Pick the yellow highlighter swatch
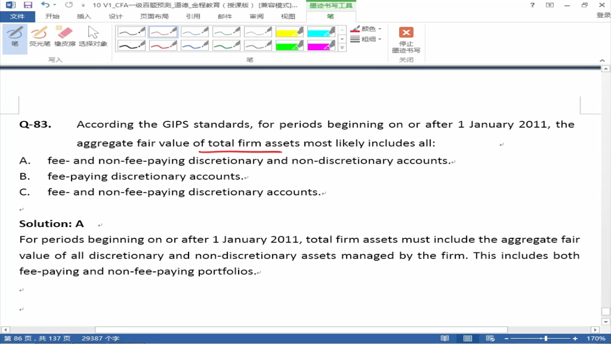 tap(289, 32)
